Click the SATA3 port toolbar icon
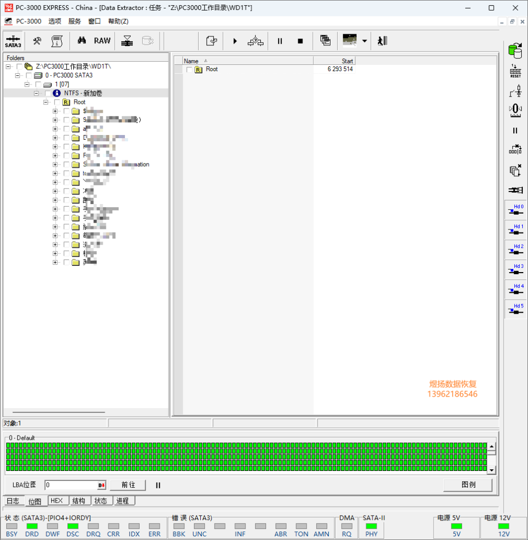This screenshot has width=528, height=540. pyautogui.click(x=13, y=41)
